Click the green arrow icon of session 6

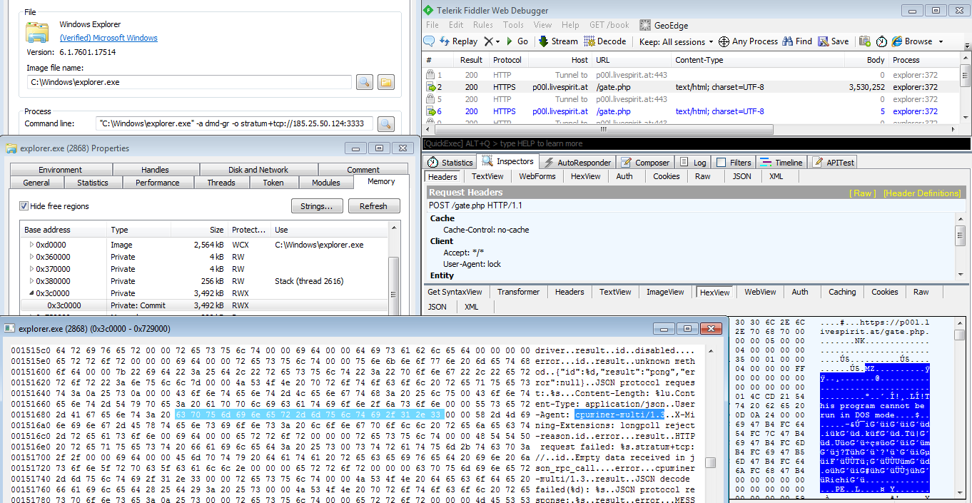[430, 111]
